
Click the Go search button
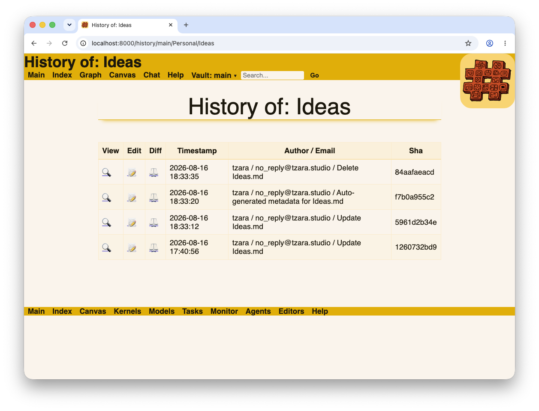[315, 75]
